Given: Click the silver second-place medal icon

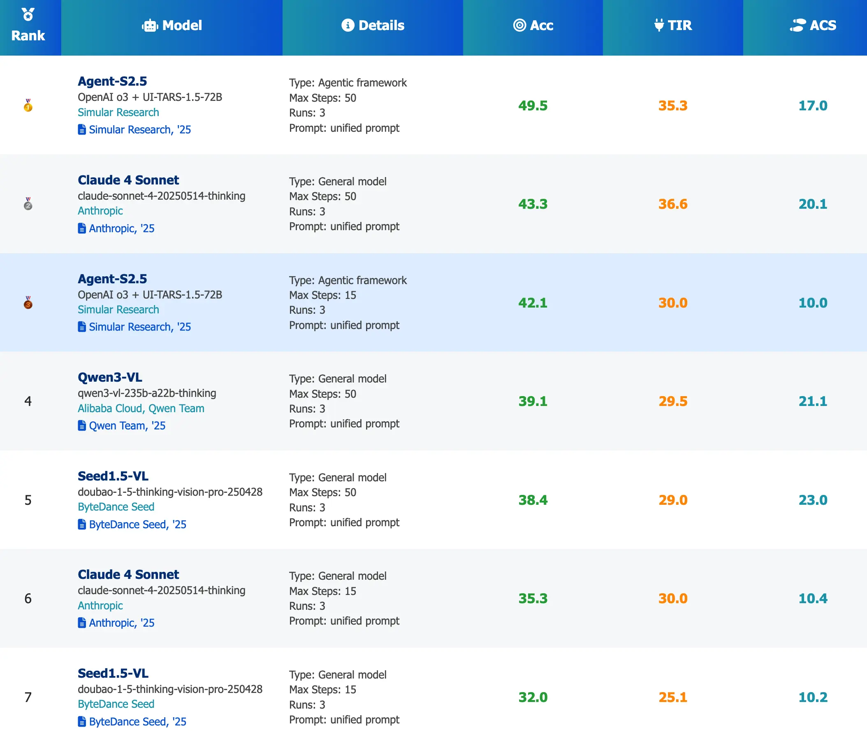Looking at the screenshot, I should [28, 204].
